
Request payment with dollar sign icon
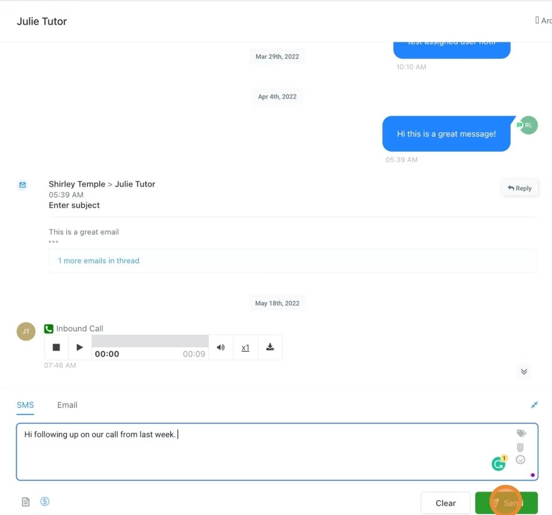tap(45, 501)
